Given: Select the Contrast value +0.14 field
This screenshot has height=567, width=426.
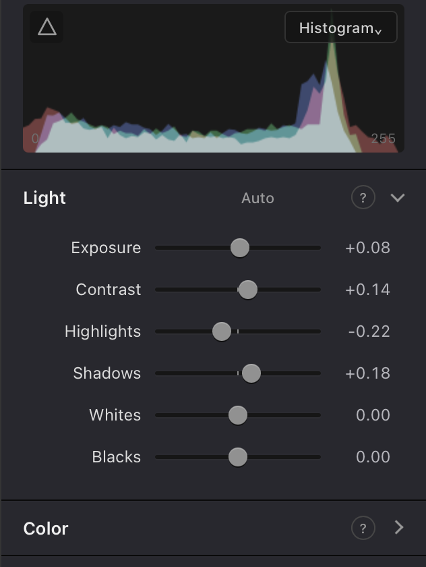Looking at the screenshot, I should pyautogui.click(x=367, y=290).
